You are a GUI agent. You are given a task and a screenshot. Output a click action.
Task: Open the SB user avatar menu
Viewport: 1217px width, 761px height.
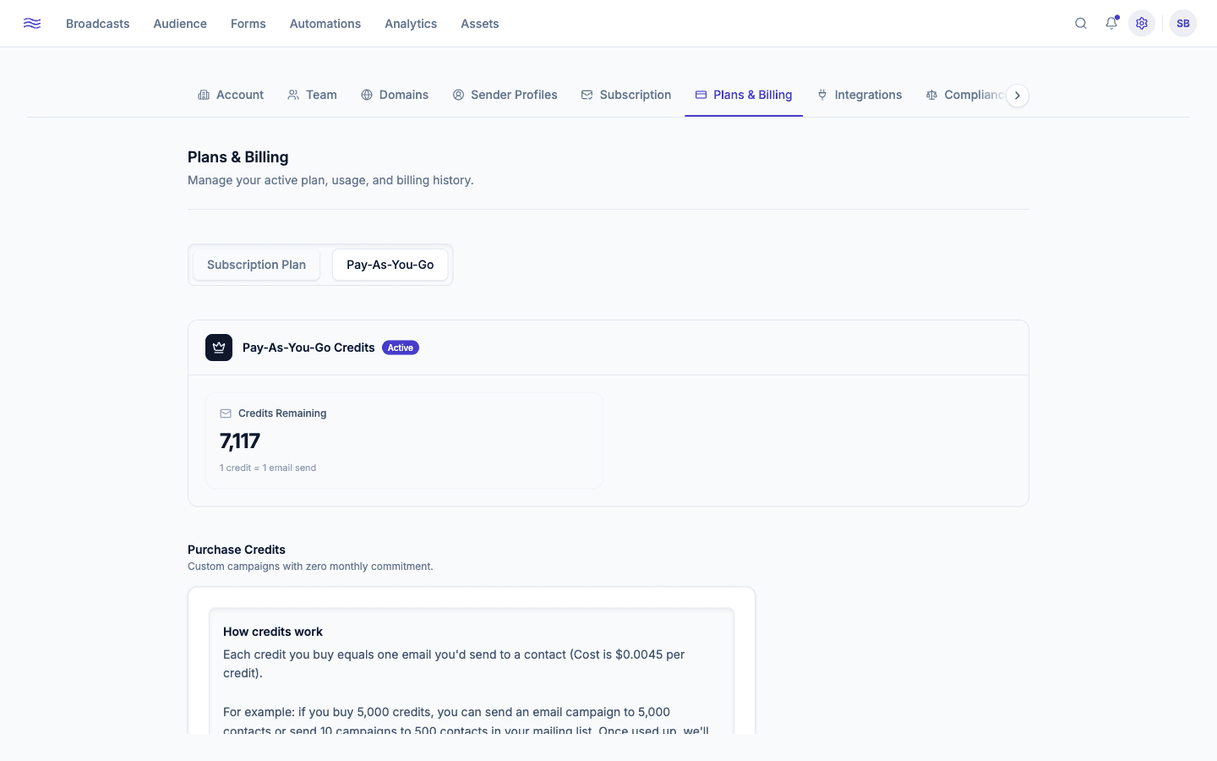coord(1183,24)
